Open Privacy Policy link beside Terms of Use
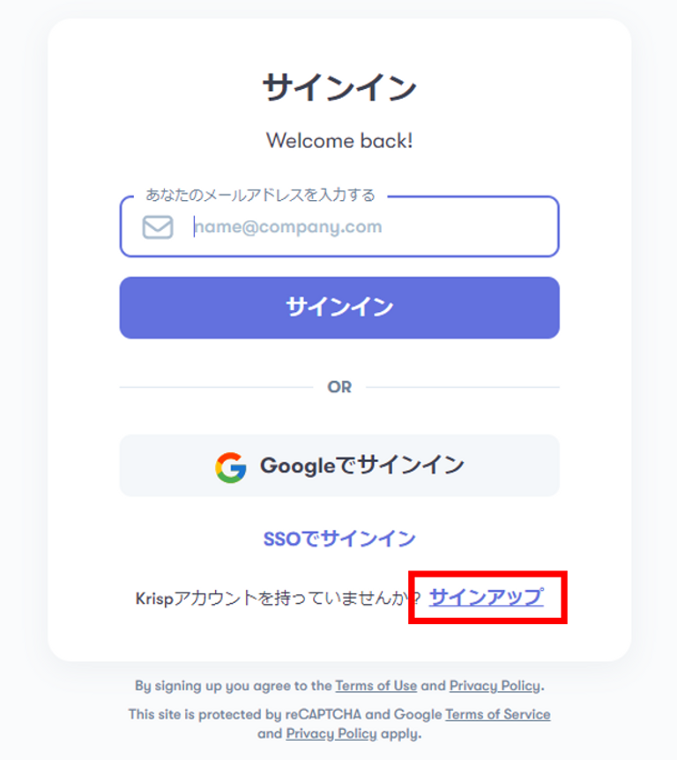Screen dimensions: 677x760 click(495, 686)
